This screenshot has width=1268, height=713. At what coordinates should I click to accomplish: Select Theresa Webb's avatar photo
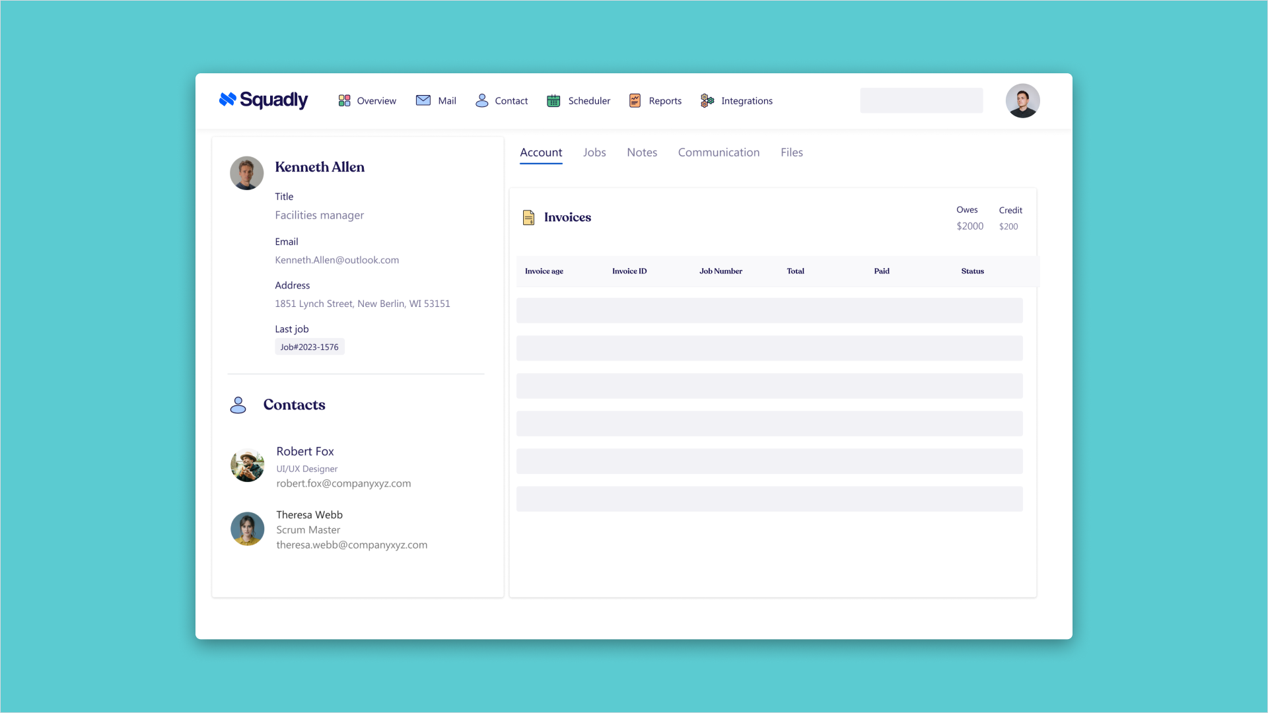click(247, 529)
